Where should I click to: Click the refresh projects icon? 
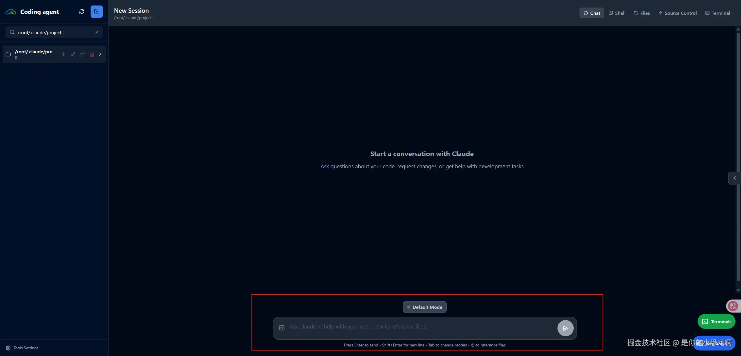[82, 12]
